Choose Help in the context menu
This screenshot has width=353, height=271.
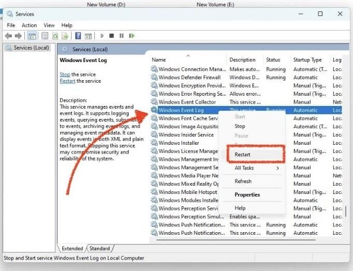[252, 208]
